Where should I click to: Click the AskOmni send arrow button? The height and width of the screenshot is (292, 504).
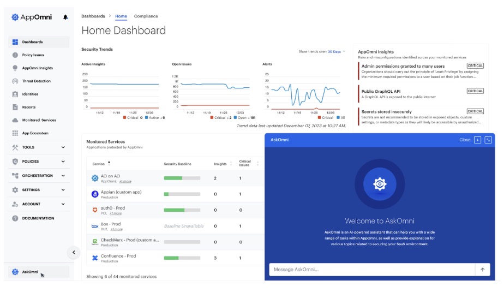point(482,270)
